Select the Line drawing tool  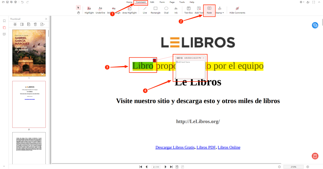[145, 10]
